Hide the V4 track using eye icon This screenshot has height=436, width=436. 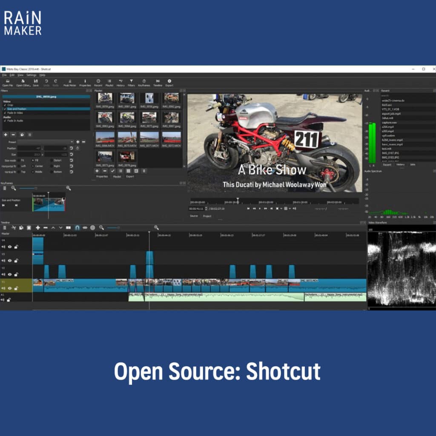pyautogui.click(x=10, y=247)
